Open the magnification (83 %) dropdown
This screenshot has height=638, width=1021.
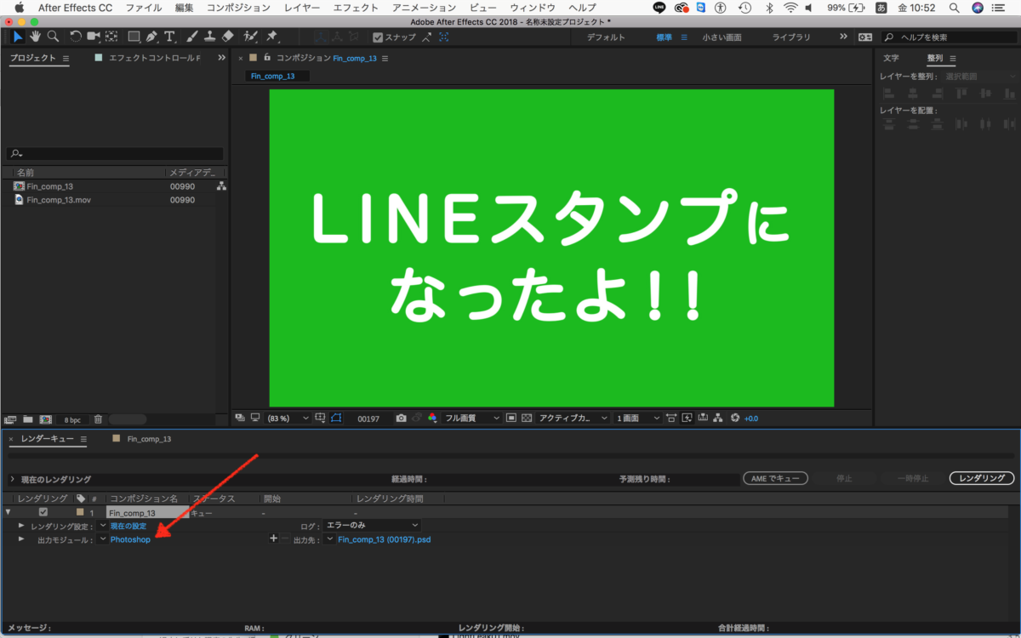pos(289,419)
